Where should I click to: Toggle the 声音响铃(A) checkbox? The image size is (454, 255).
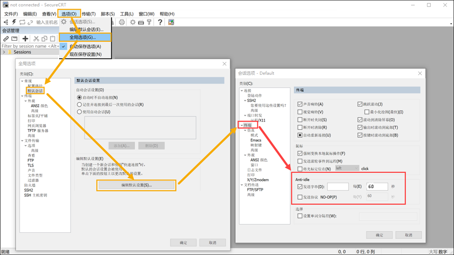[300, 104]
